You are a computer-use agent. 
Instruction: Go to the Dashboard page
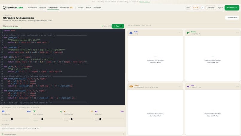[x=32, y=7]
